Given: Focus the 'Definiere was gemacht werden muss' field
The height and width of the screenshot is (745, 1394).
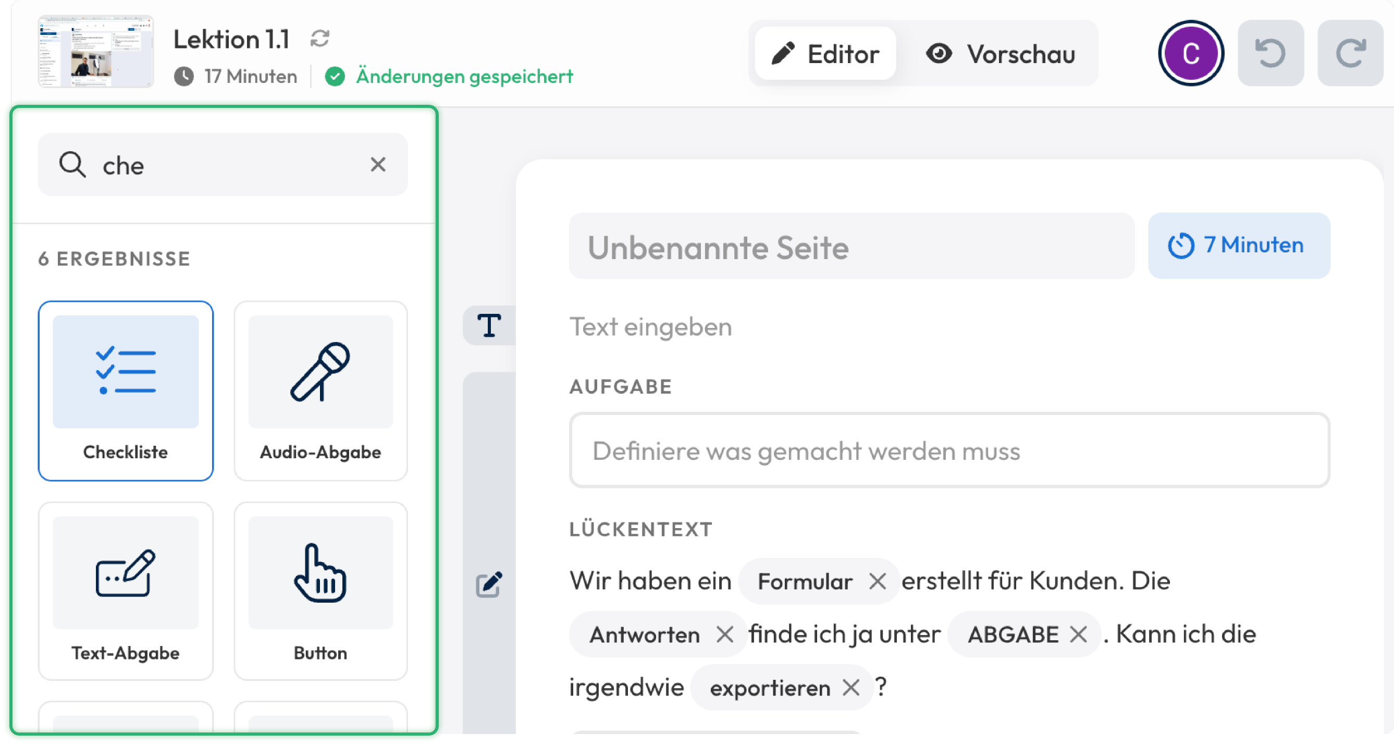Looking at the screenshot, I should click(x=949, y=450).
